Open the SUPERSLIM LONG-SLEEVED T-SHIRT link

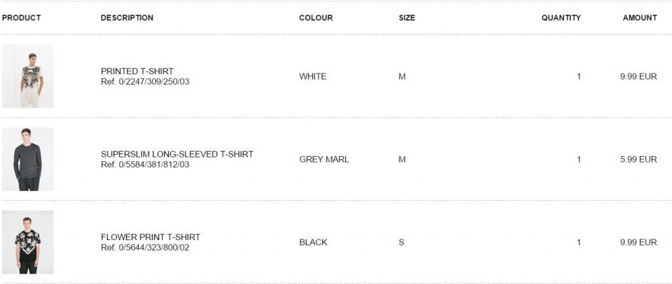177,154
